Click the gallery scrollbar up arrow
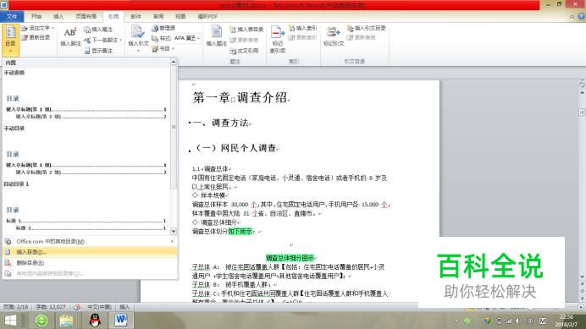Viewport: 586px width, 329px height. [174, 62]
